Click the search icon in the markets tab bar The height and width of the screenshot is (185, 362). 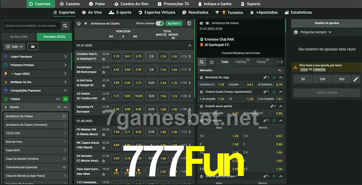coord(203,62)
